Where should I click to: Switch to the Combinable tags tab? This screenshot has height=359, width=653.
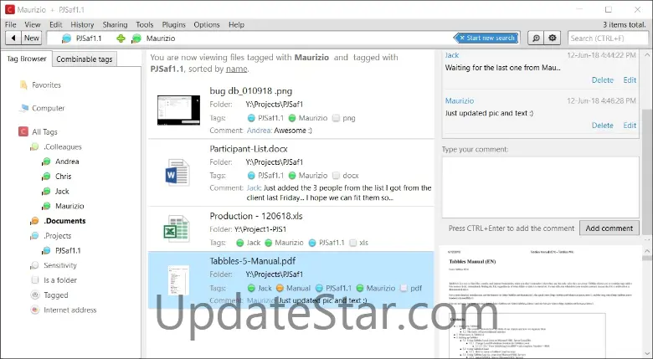84,59
